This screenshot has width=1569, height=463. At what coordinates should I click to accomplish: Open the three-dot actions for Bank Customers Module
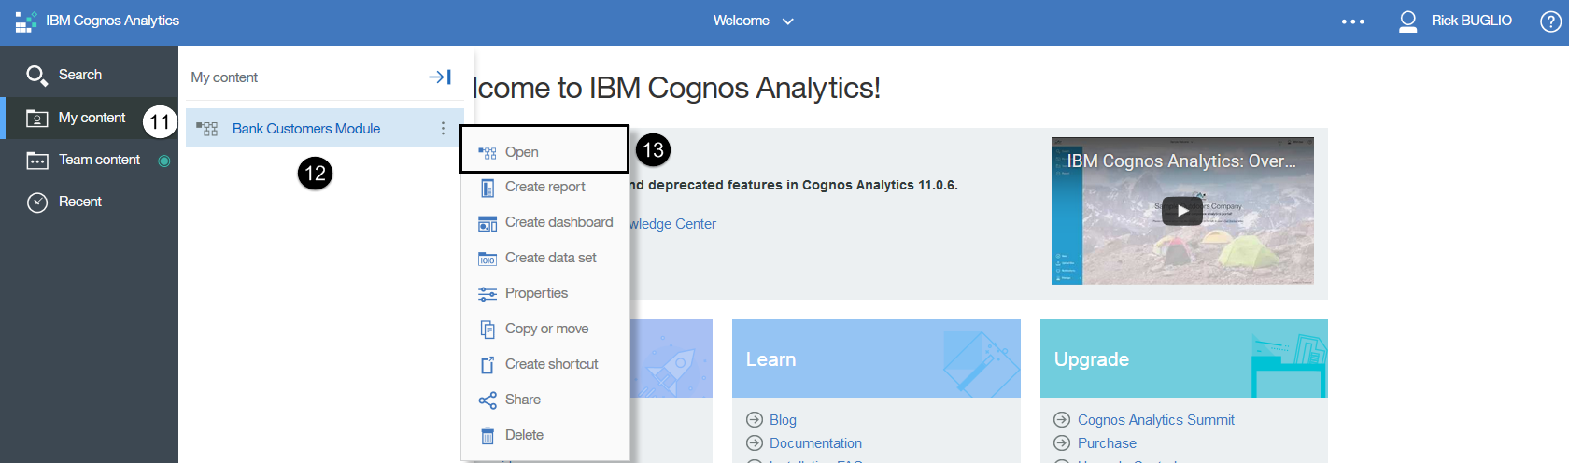pyautogui.click(x=443, y=128)
